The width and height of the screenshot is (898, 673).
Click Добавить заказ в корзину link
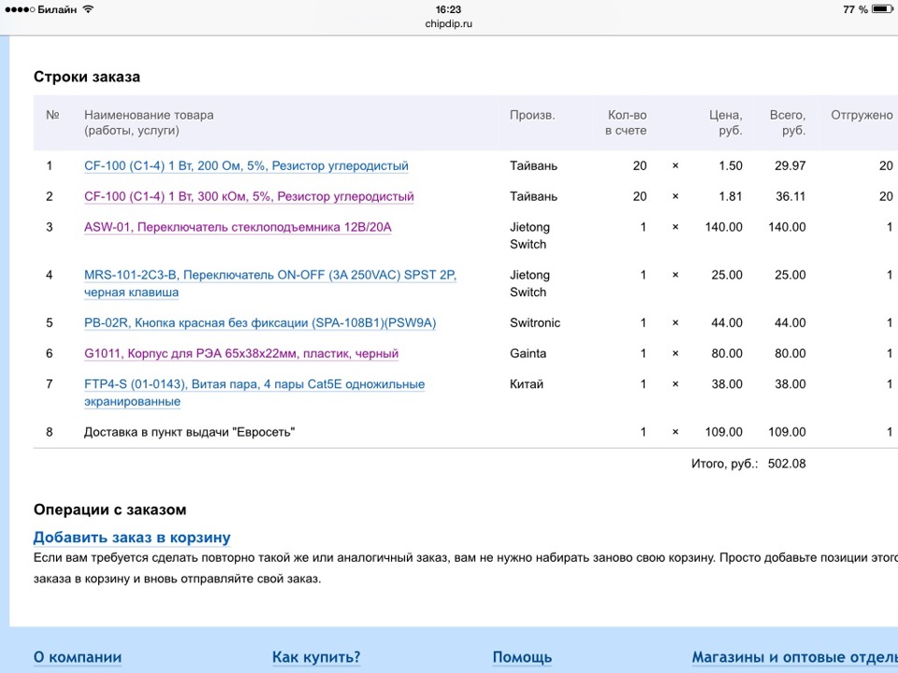[x=132, y=537]
